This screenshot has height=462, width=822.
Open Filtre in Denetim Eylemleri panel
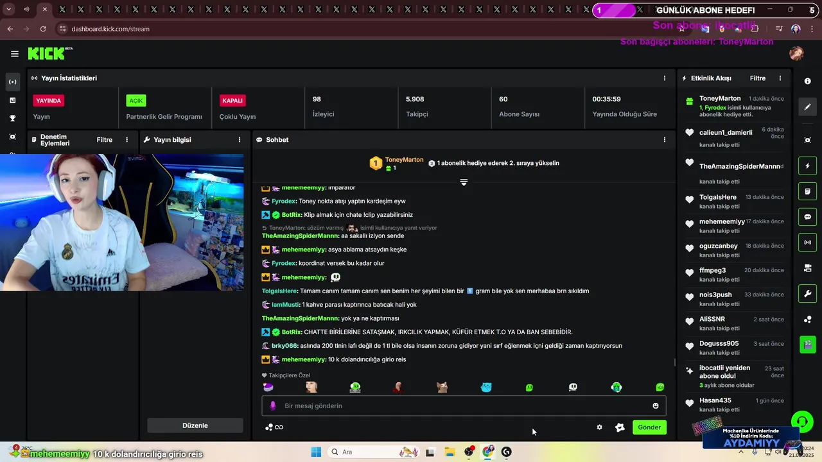(104, 140)
